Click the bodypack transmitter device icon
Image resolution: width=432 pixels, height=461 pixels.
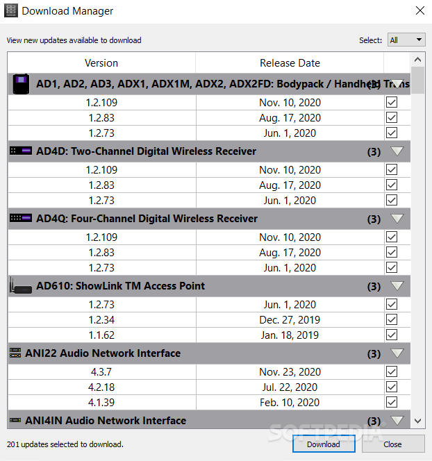coord(21,84)
